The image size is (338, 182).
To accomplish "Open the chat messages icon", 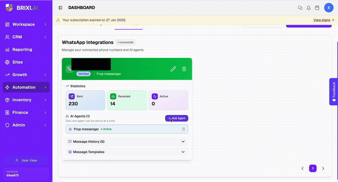I will click(x=300, y=8).
